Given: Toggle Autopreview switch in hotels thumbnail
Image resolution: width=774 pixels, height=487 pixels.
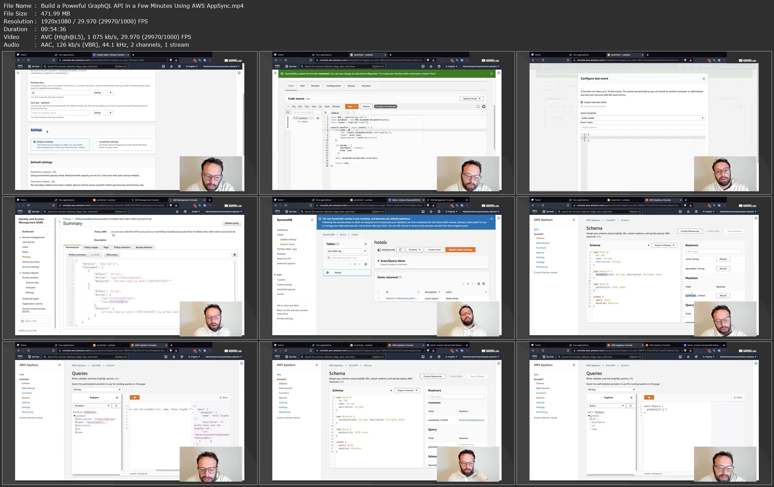Looking at the screenshot, I should click(x=379, y=250).
